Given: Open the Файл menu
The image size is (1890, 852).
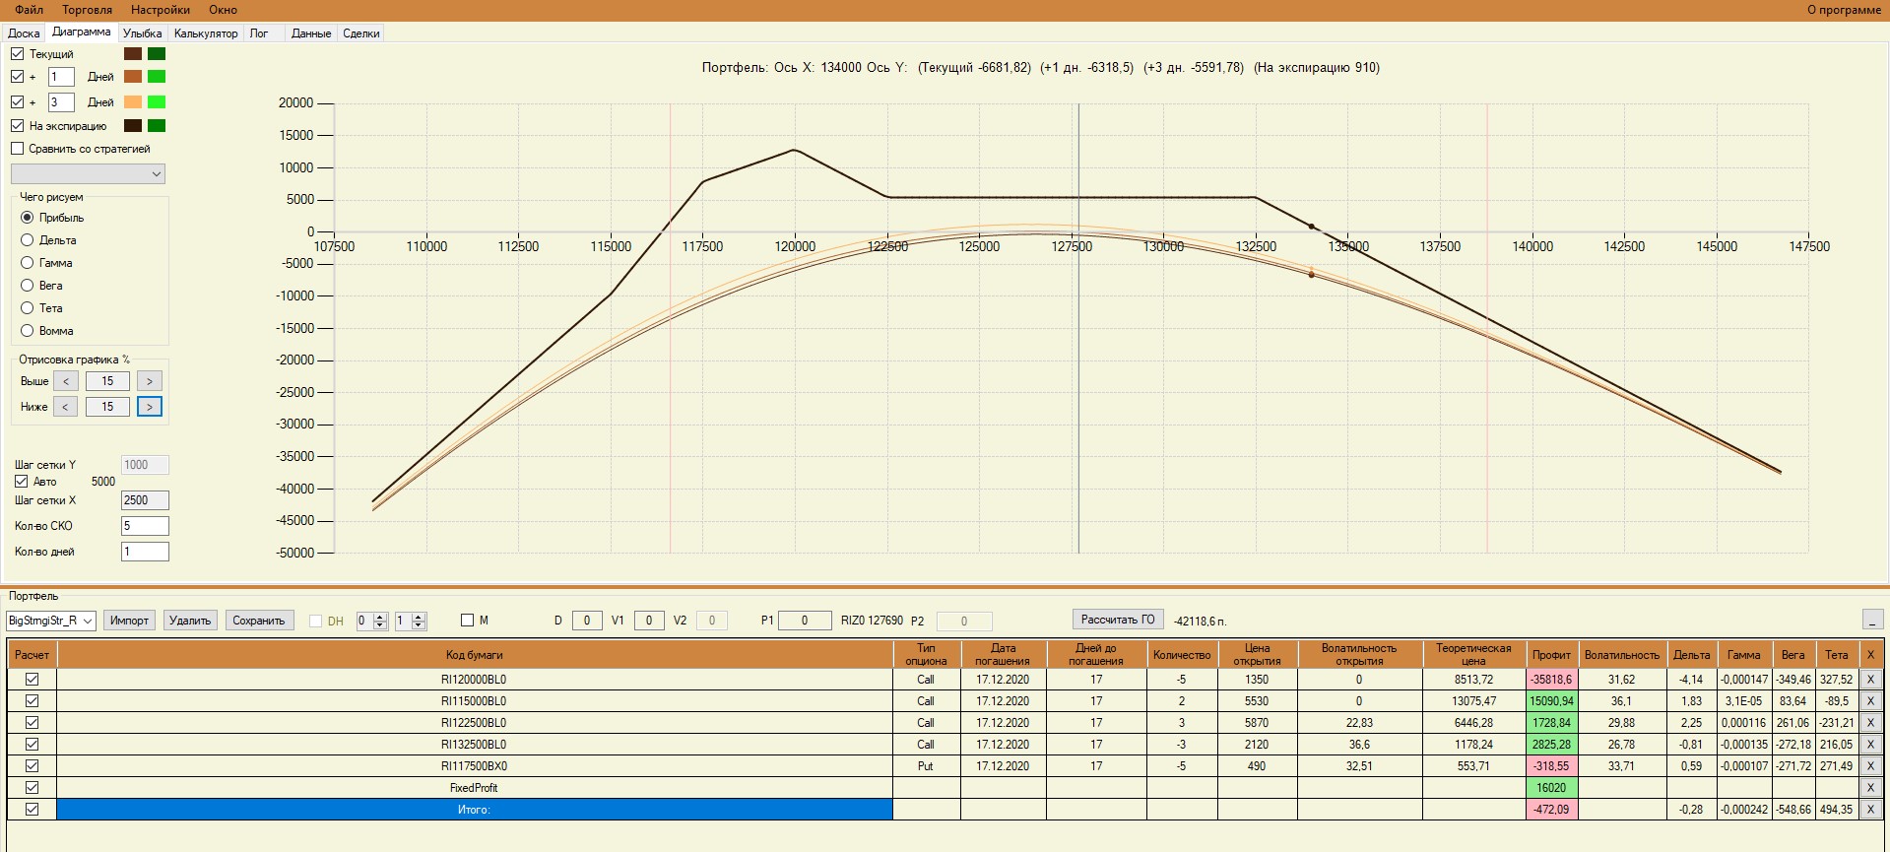Looking at the screenshot, I should (30, 10).
